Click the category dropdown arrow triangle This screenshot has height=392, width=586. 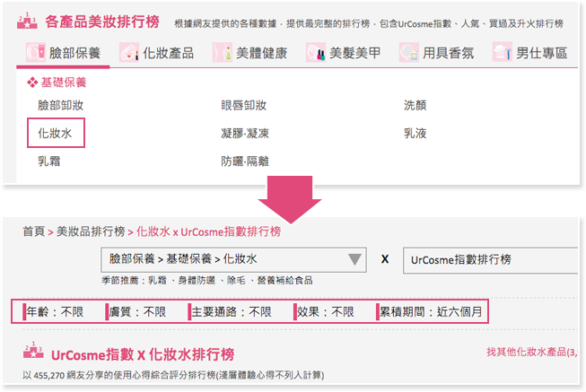click(x=354, y=259)
